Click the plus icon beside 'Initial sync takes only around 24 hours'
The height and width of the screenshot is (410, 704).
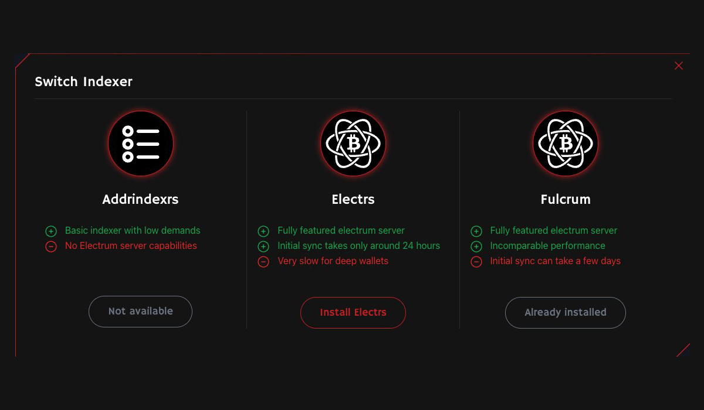click(263, 246)
